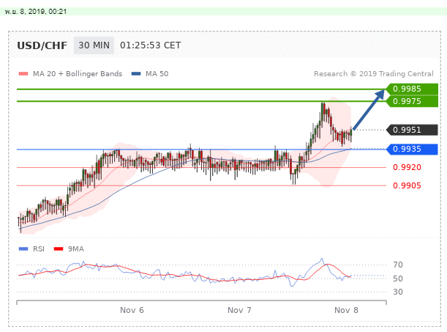This screenshot has height=332, width=447.
Task: Click the RSI blue legend swatch
Action: pyautogui.click(x=23, y=249)
